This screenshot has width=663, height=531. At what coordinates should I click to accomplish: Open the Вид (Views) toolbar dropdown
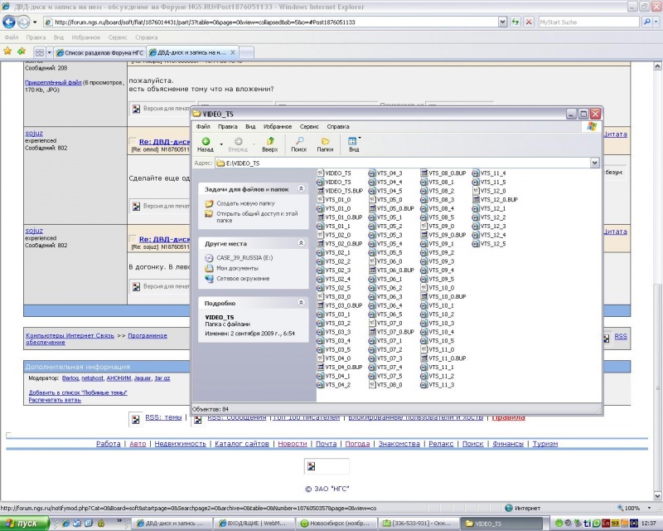[x=354, y=144]
